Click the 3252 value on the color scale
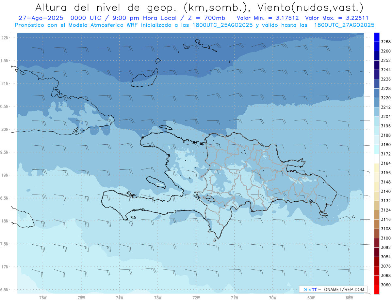The image size is (392, 302). (386, 61)
